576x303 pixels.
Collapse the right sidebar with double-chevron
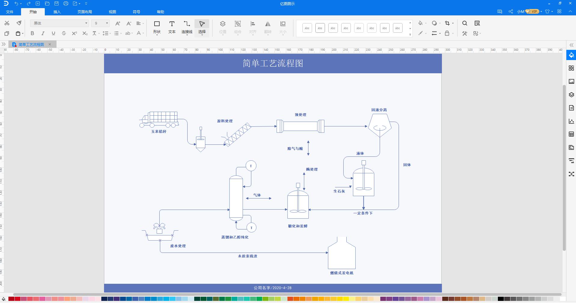tap(571, 45)
